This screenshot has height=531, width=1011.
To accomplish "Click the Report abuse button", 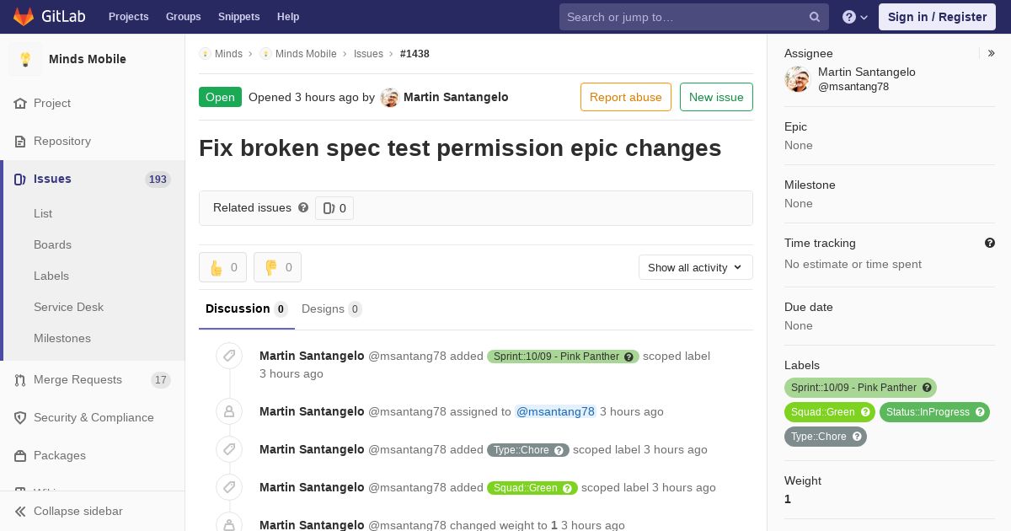I will click(x=626, y=97).
